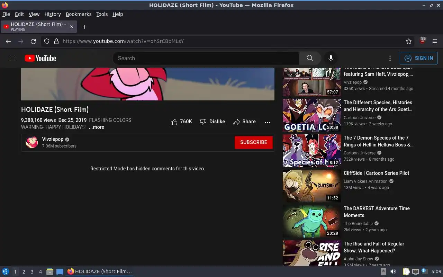Open the History menu
The image size is (443, 277).
[x=53, y=14]
